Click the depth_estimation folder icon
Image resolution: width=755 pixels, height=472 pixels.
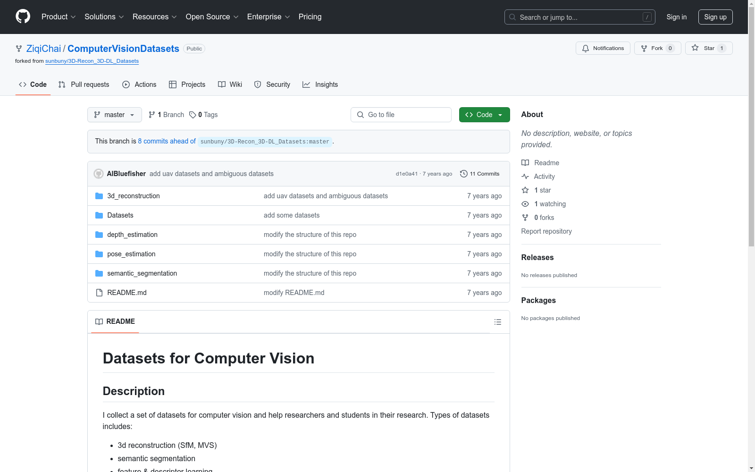pos(99,235)
